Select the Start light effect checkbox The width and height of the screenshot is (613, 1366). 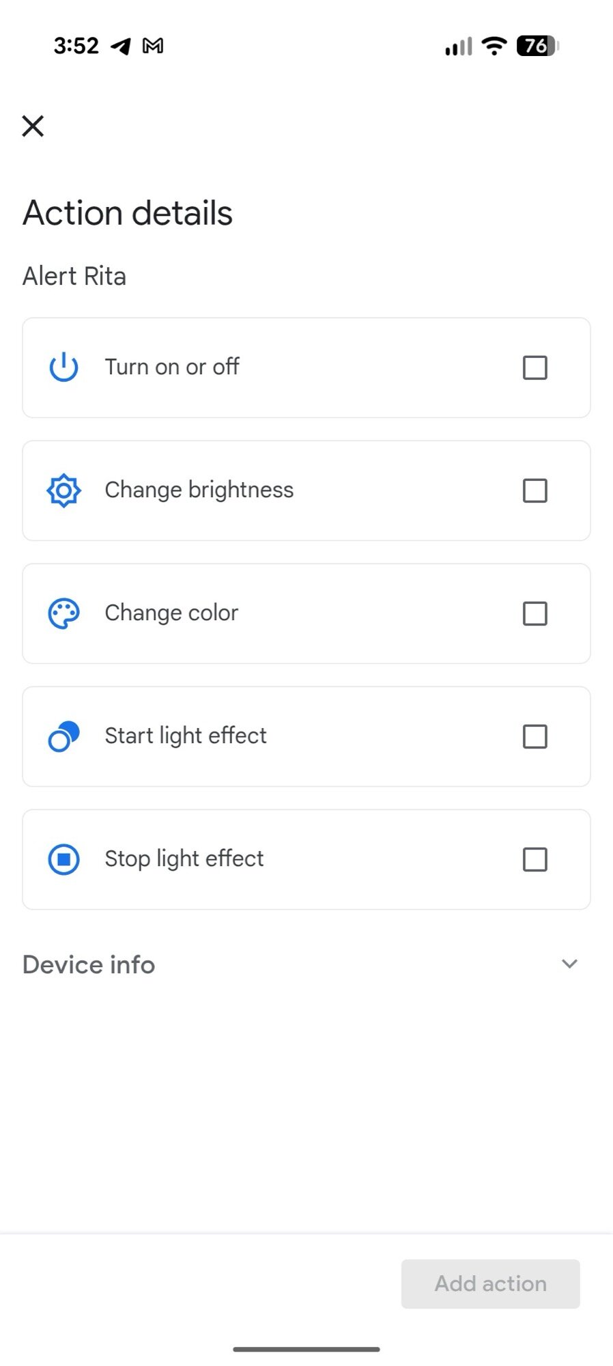[534, 736]
